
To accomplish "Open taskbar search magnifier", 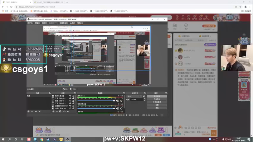I will (9, 139).
